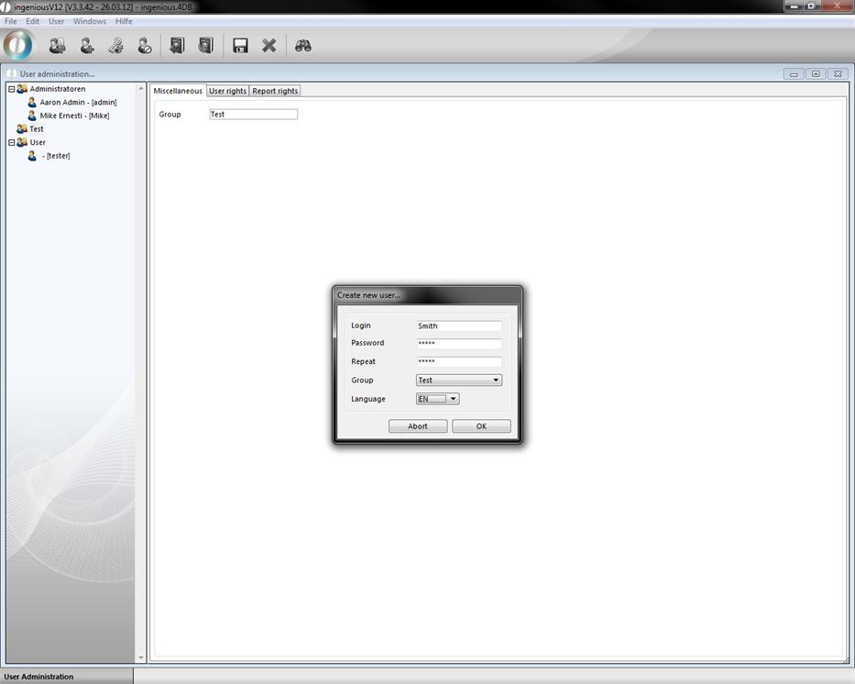Click the Login field containing Smith
The image size is (855, 684).
pyautogui.click(x=458, y=325)
